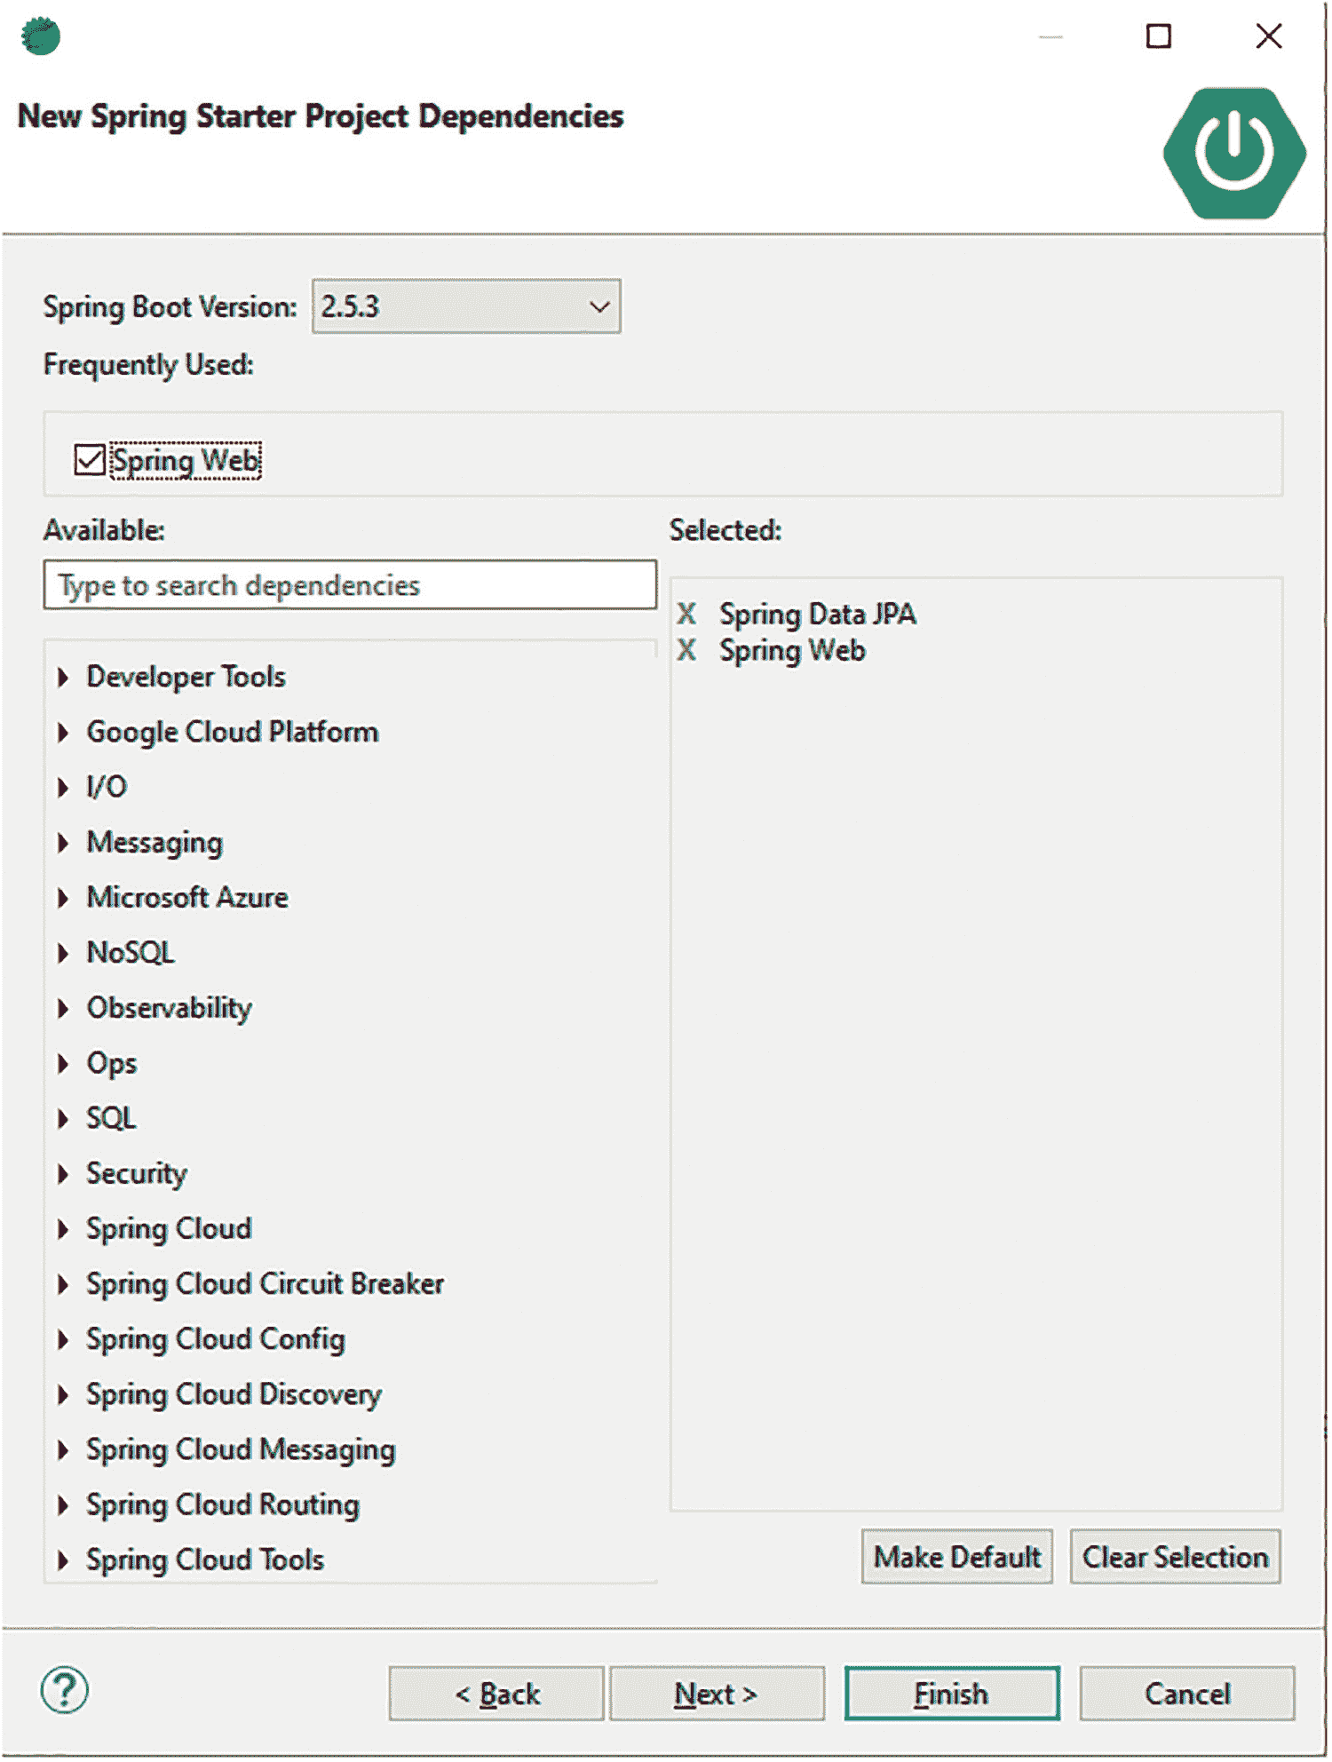Expand Spring Cloud Circuit Breaker category
Screen dimensions: 1332x1762
[63, 1285]
